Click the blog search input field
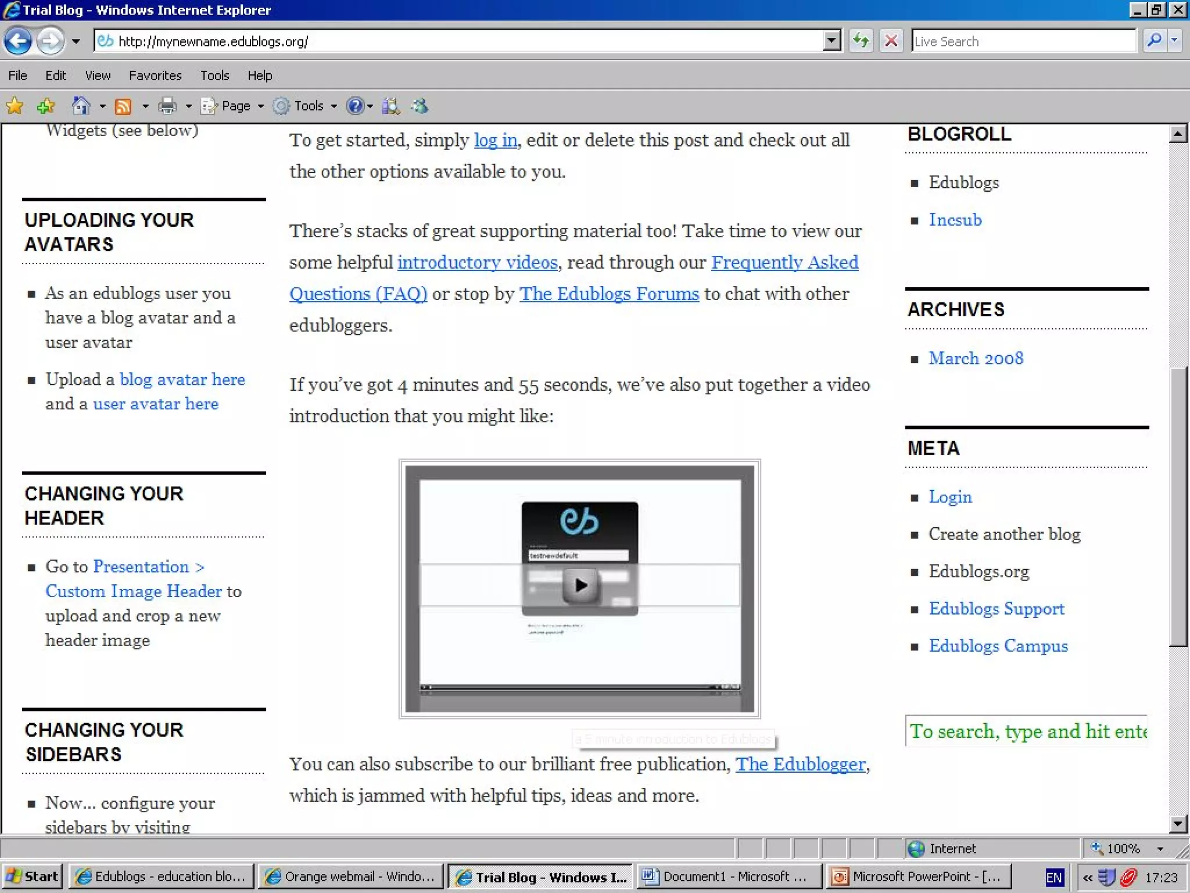The image size is (1190, 893). point(1026,731)
